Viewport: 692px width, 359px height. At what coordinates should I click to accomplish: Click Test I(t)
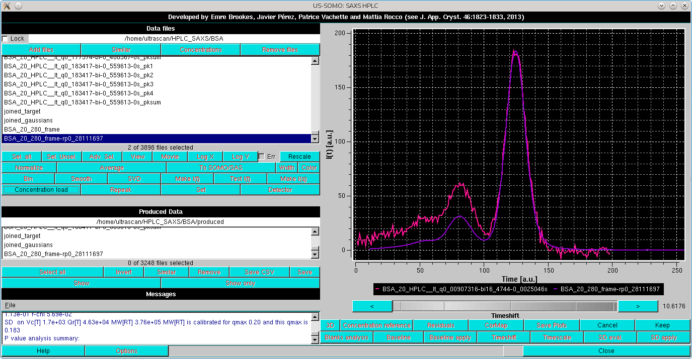point(241,179)
